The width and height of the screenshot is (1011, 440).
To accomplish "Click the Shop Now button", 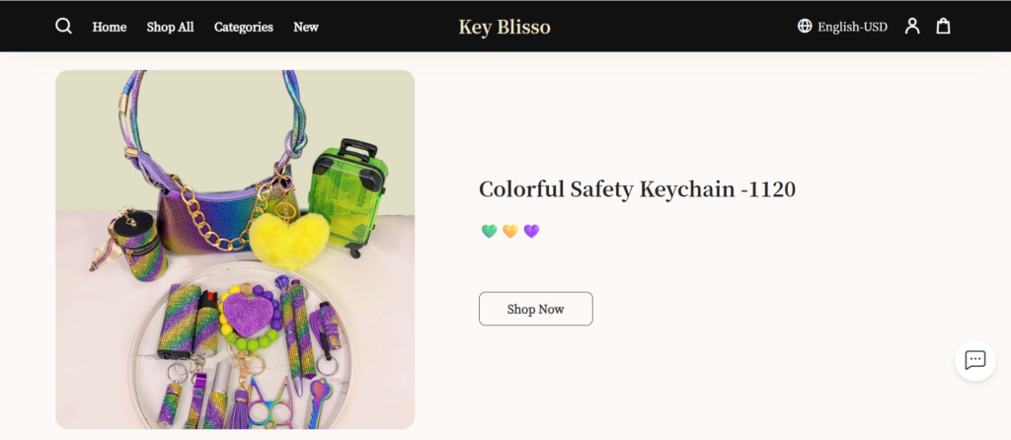I will (x=536, y=309).
